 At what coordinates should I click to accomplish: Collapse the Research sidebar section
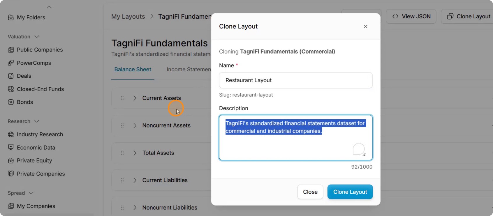[x=37, y=121]
